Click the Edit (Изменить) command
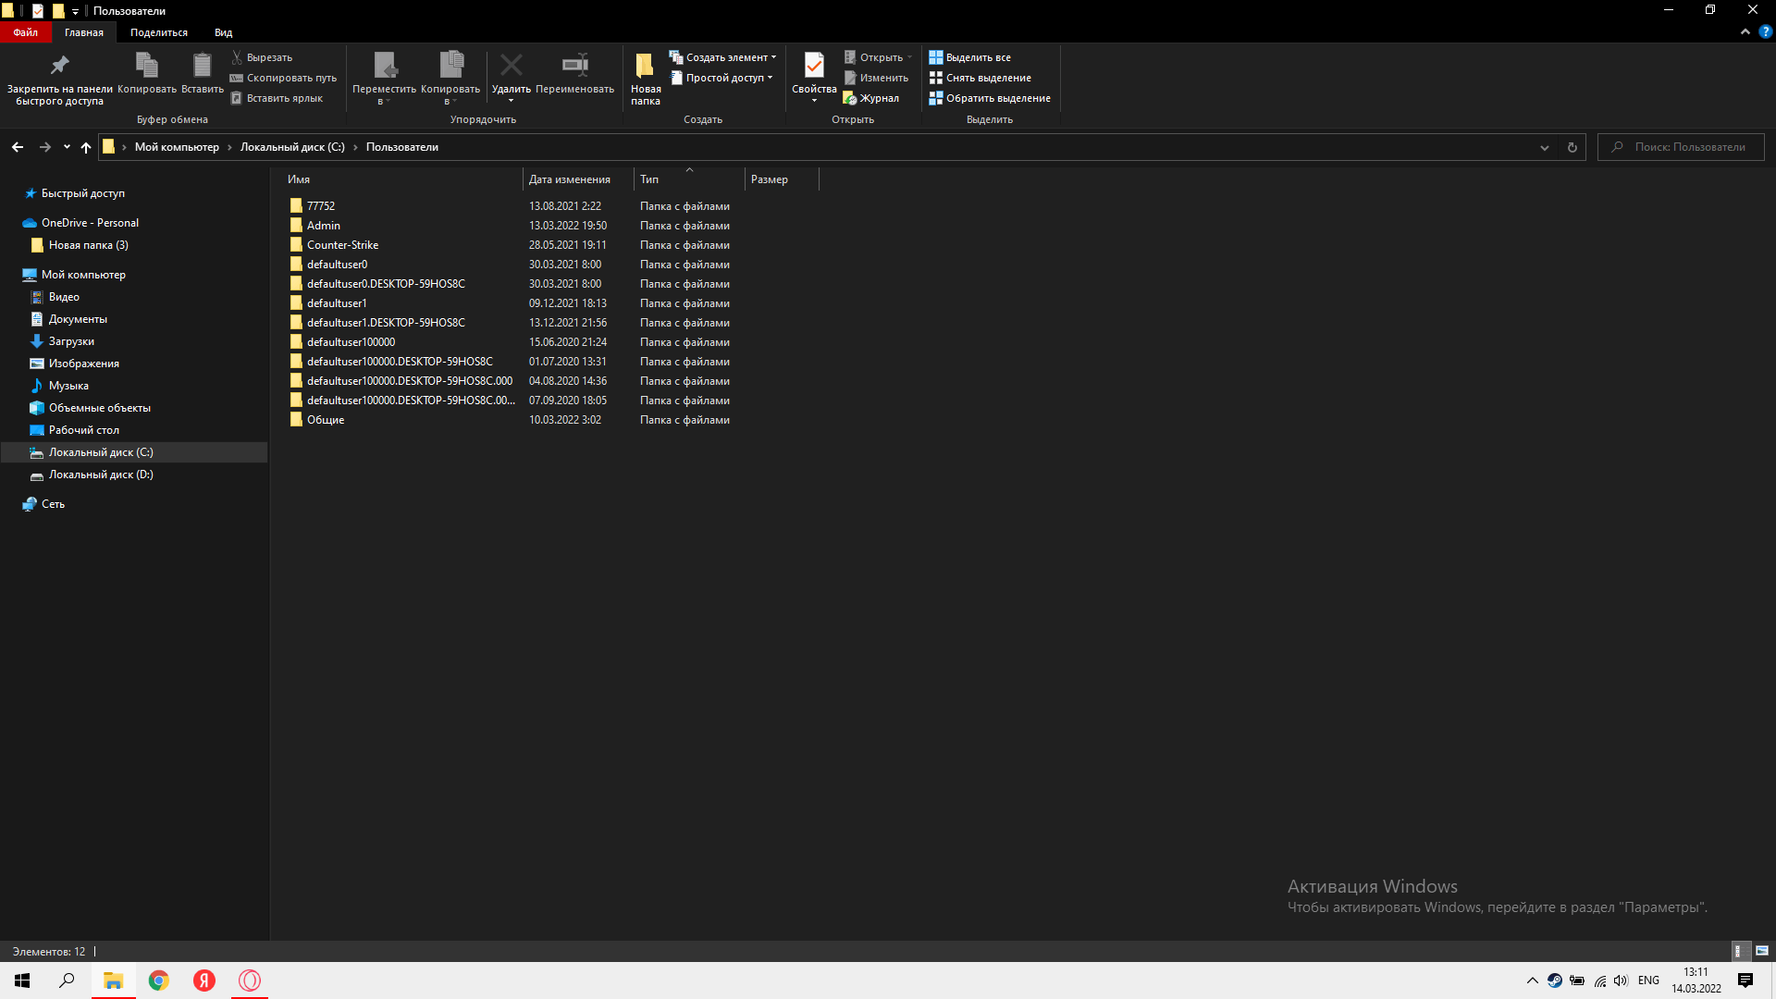 [876, 78]
